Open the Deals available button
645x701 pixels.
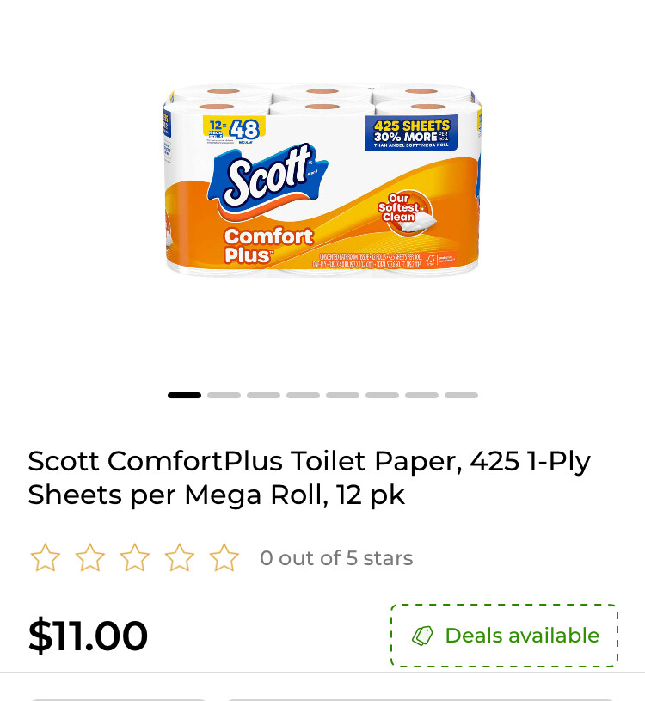click(x=504, y=636)
